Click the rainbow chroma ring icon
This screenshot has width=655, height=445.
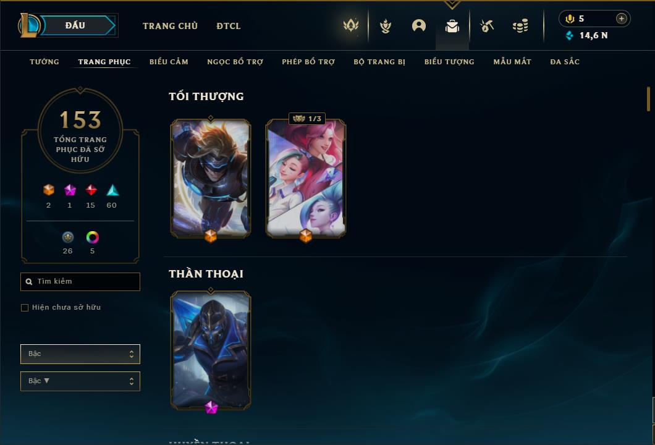[x=92, y=237]
